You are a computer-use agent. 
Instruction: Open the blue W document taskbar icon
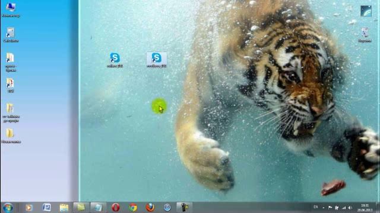[46, 208]
